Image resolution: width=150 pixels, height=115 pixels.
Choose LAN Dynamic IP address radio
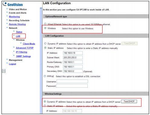pos(45,43)
